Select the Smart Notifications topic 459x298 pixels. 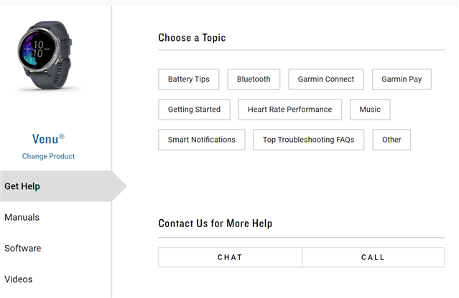pos(202,140)
